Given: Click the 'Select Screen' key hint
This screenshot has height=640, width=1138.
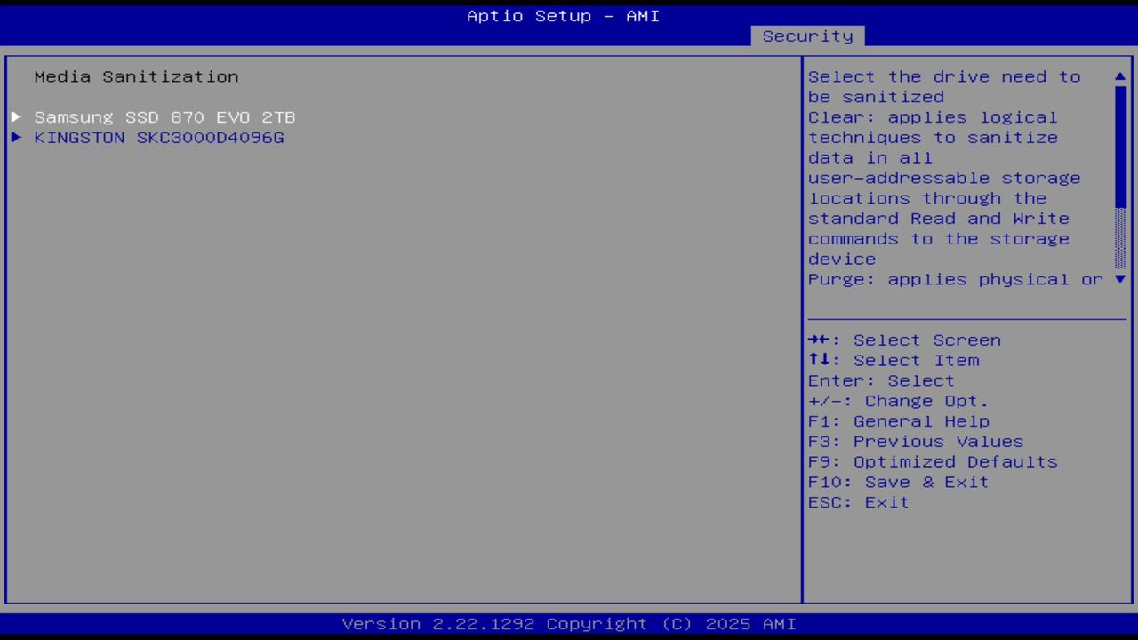Looking at the screenshot, I should 904,340.
